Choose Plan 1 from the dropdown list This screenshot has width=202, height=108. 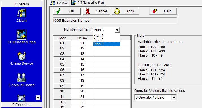tap(107, 35)
